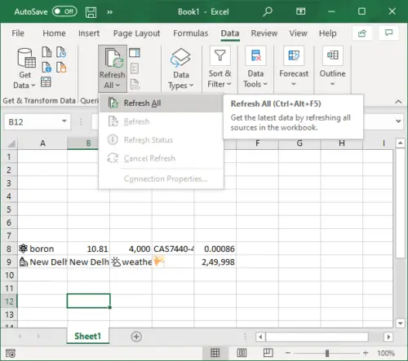Viewport: 408px width, 361px height.
Task: Expand the formula bar chevron
Action: (x=398, y=121)
